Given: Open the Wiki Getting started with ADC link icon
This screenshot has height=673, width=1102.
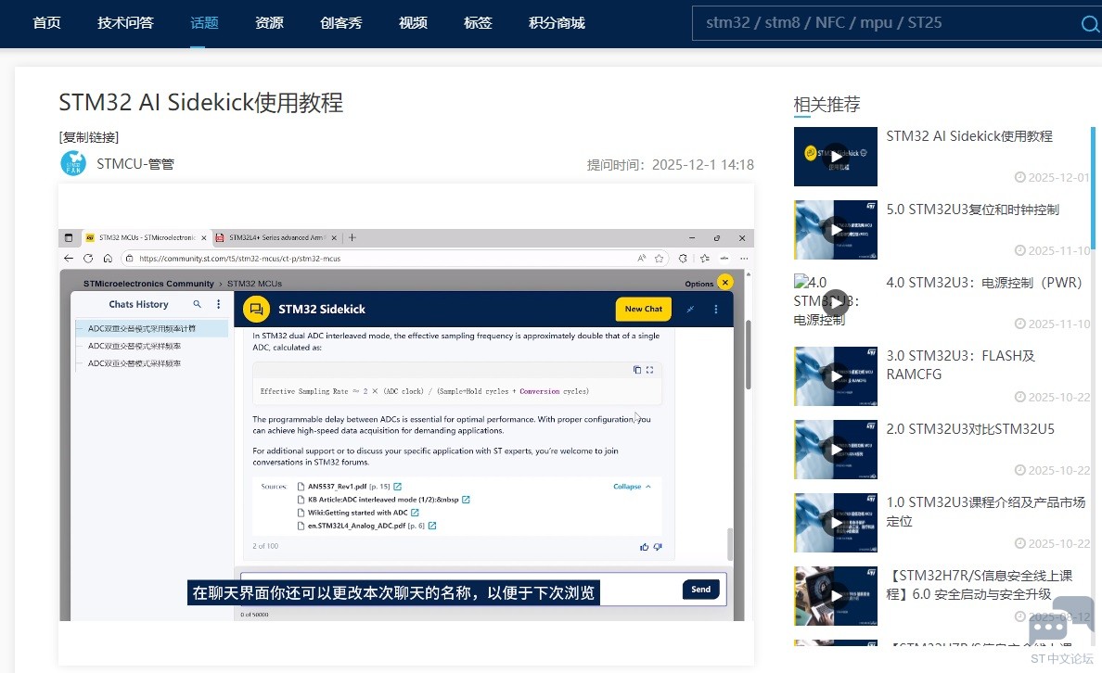Looking at the screenshot, I should [x=415, y=512].
